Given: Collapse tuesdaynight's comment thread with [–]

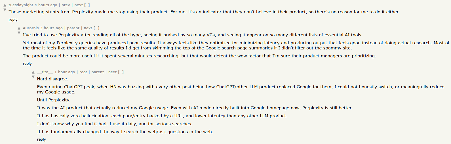Looking at the screenshot, I should (87, 5).
